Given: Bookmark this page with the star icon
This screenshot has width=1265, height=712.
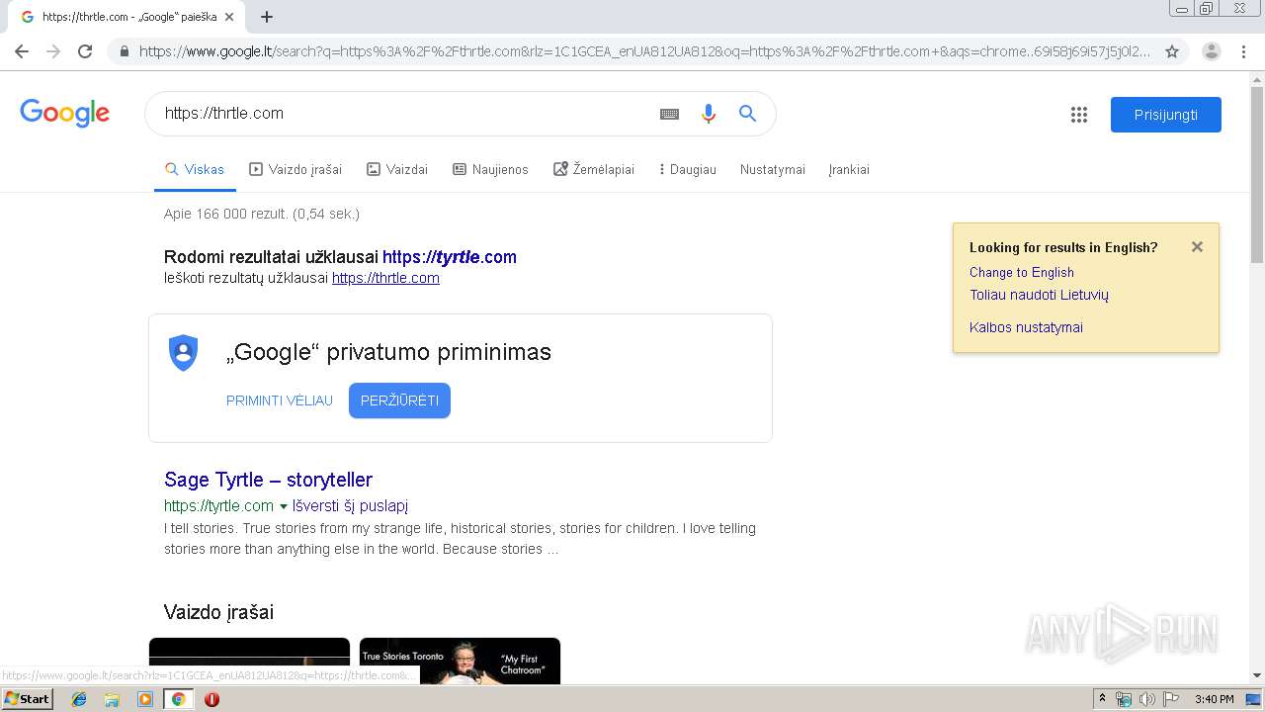Looking at the screenshot, I should point(1172,51).
